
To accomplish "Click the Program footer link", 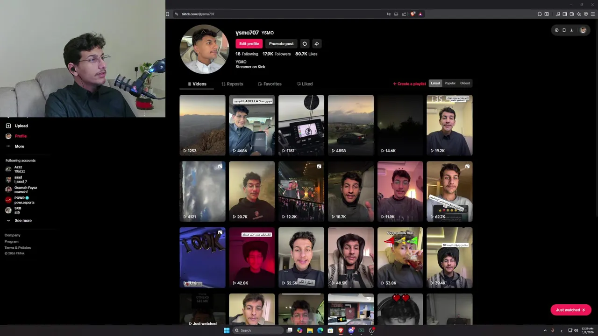I will pos(12,241).
